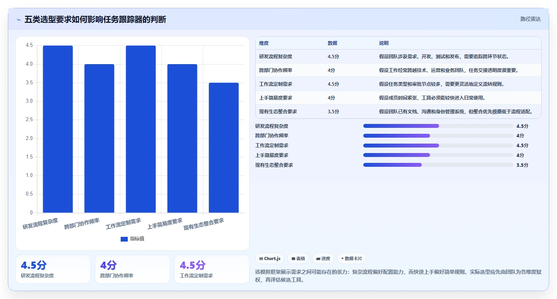Click the 维度 column header

point(264,43)
